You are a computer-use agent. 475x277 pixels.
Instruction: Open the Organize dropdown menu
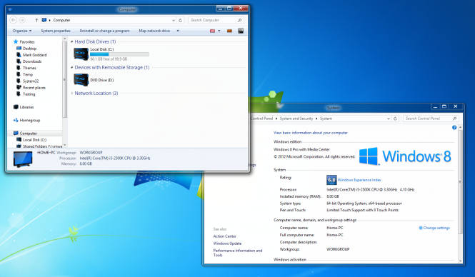(x=22, y=31)
